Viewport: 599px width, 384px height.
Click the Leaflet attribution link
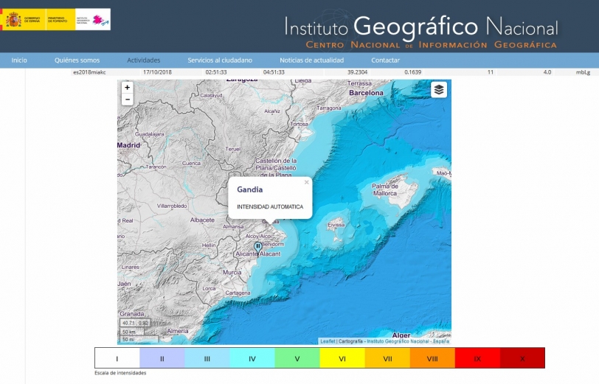click(328, 341)
